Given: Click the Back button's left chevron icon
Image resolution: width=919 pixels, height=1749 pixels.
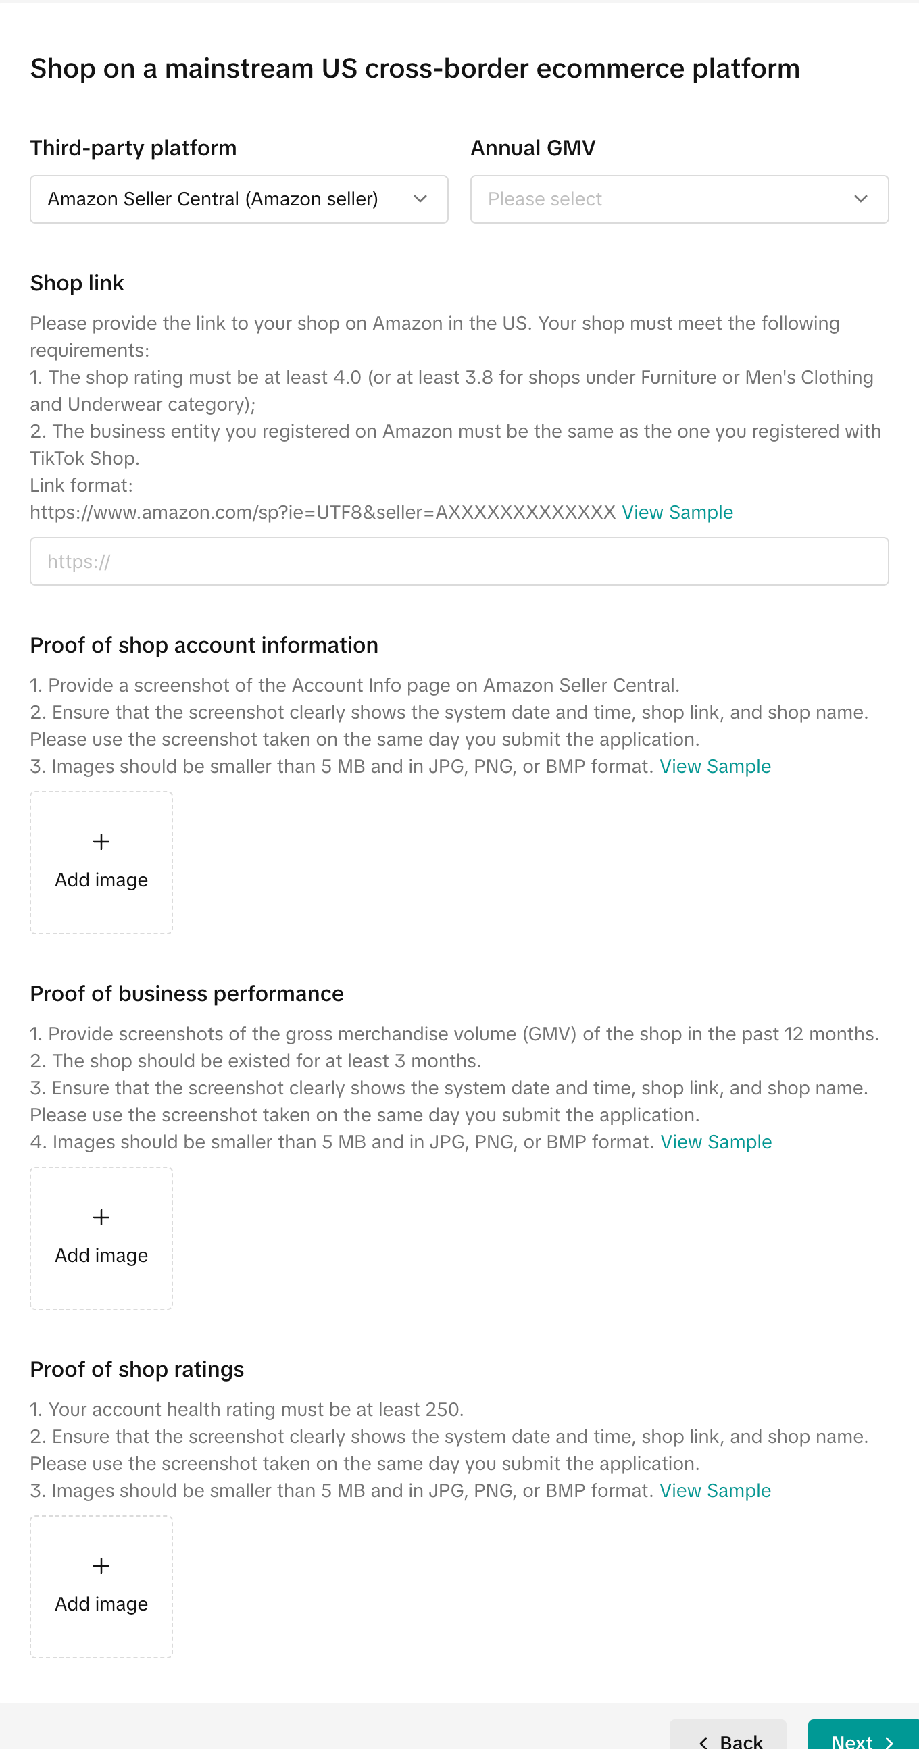Looking at the screenshot, I should [703, 1742].
